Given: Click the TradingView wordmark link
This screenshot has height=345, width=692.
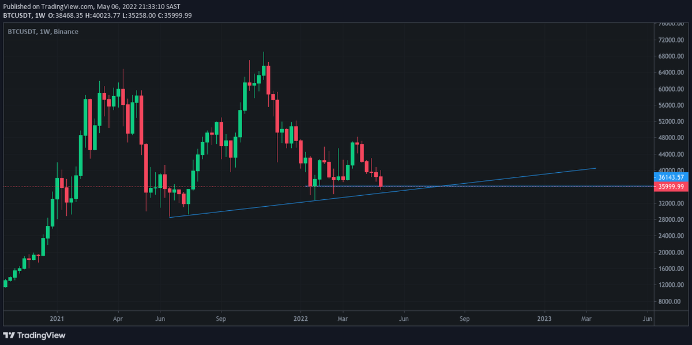Looking at the screenshot, I should [x=41, y=335].
